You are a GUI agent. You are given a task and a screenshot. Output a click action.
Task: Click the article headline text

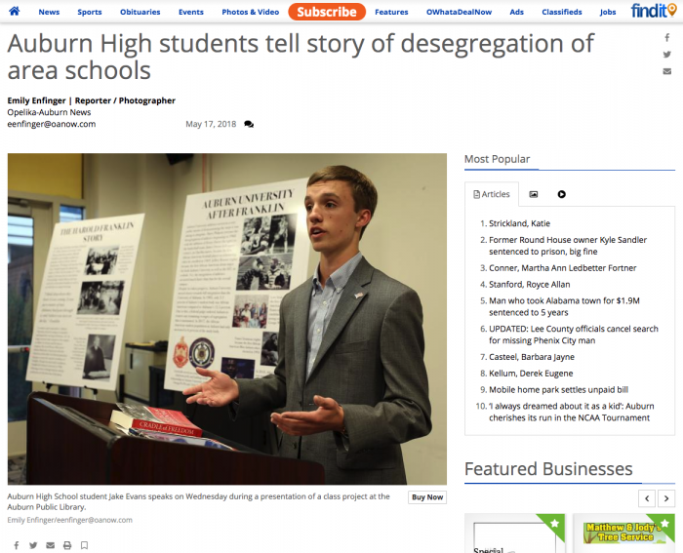(301, 57)
